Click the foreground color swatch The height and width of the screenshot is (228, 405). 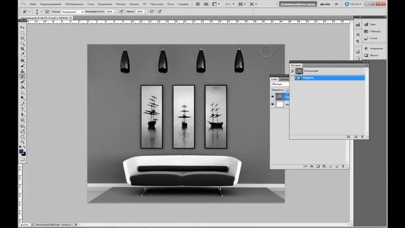click(x=21, y=151)
